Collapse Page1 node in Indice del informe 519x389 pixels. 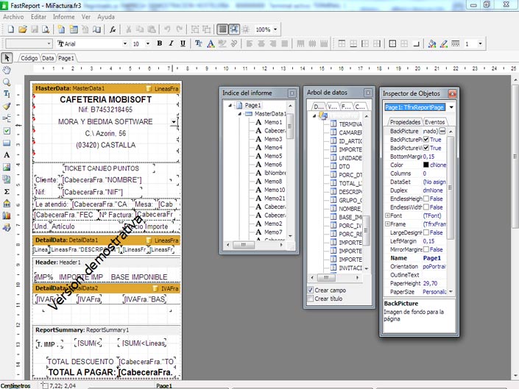230,105
